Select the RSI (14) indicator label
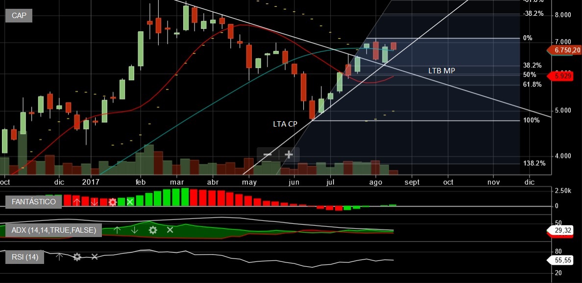 tap(25, 257)
